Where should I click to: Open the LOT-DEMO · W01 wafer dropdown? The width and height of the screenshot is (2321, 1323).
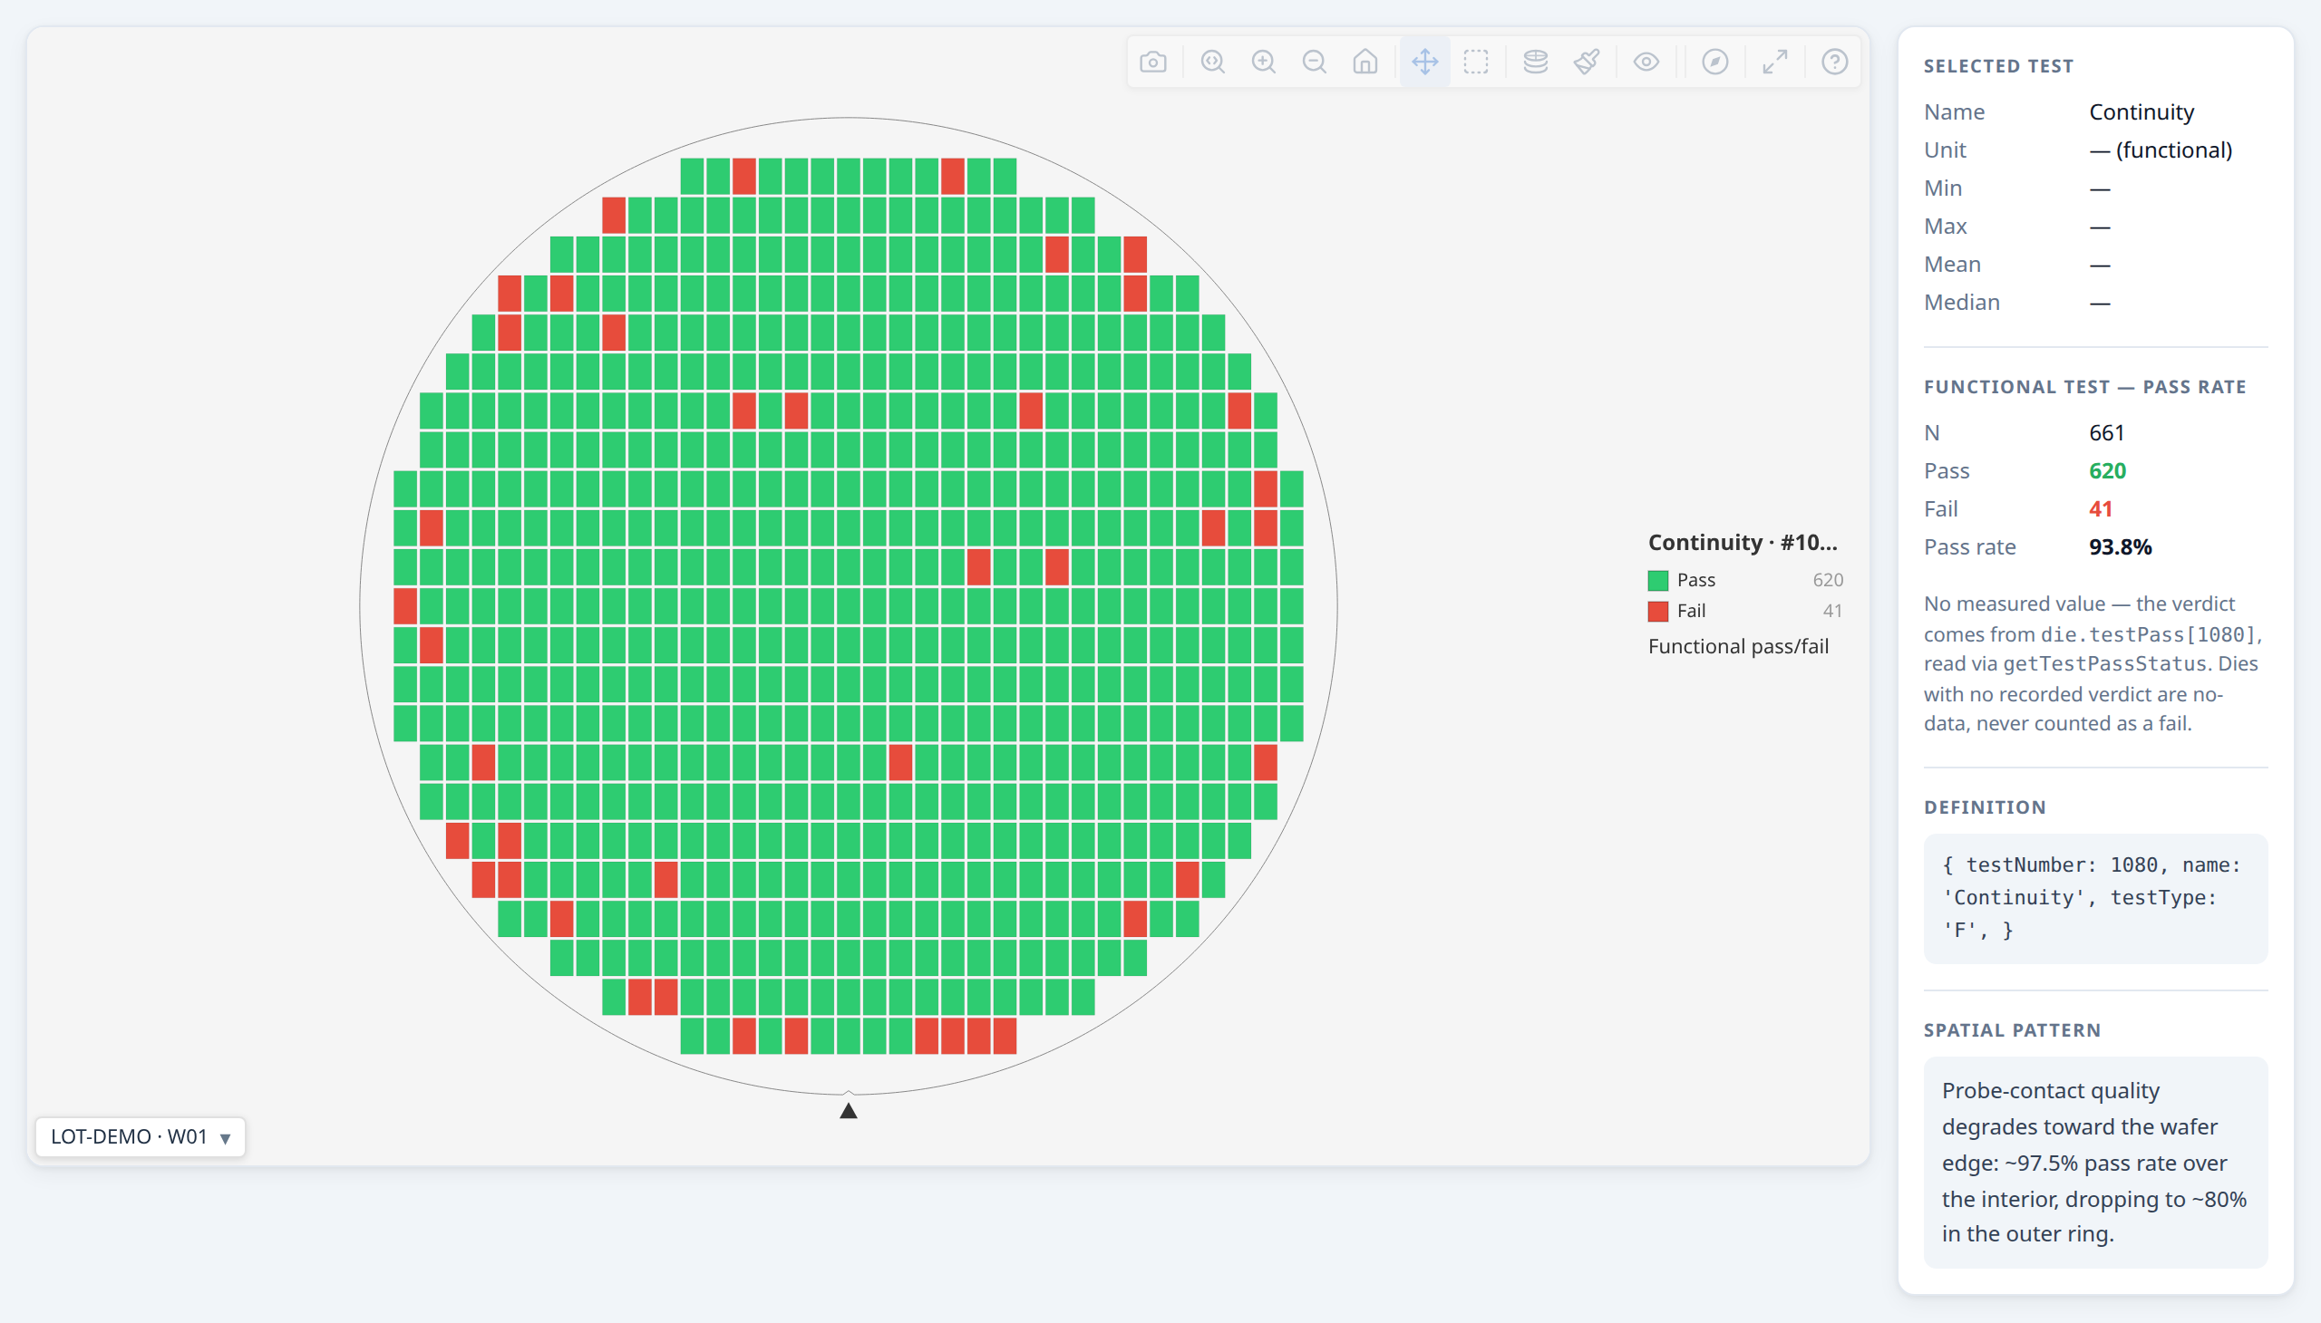140,1136
